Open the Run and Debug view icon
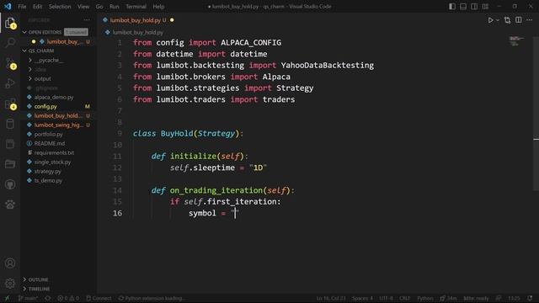 point(10,83)
